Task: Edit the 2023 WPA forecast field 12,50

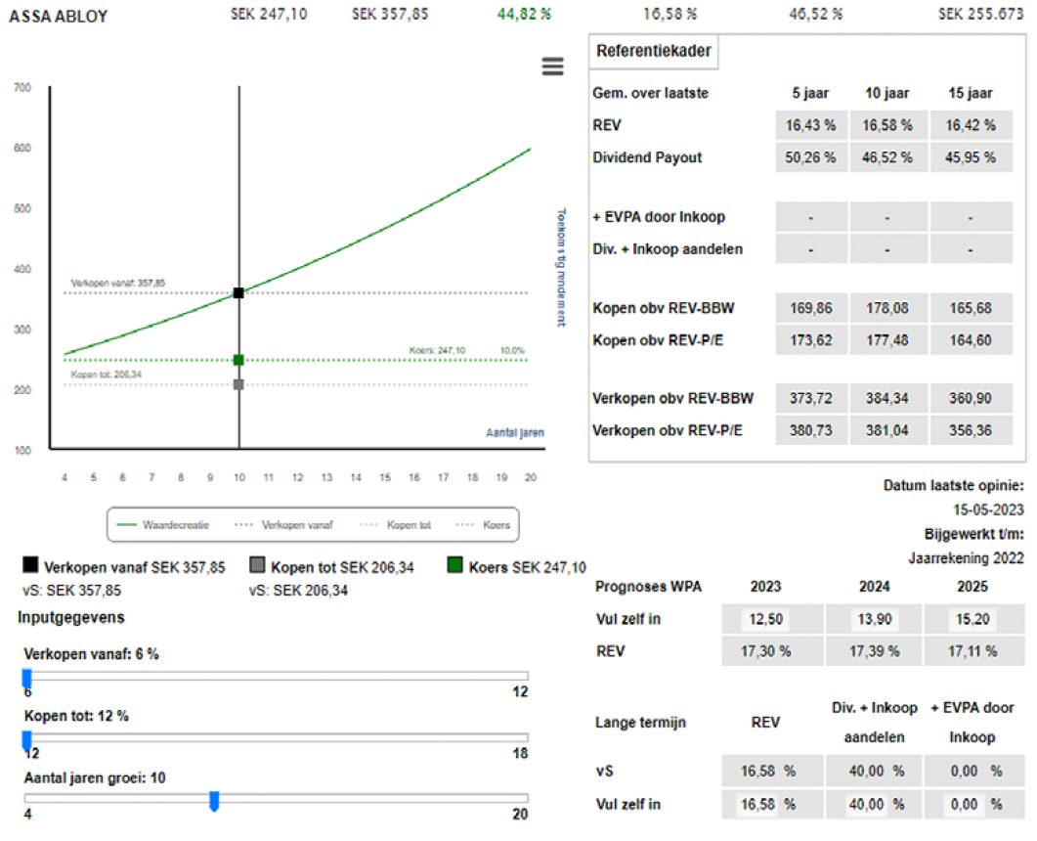Action: [765, 619]
